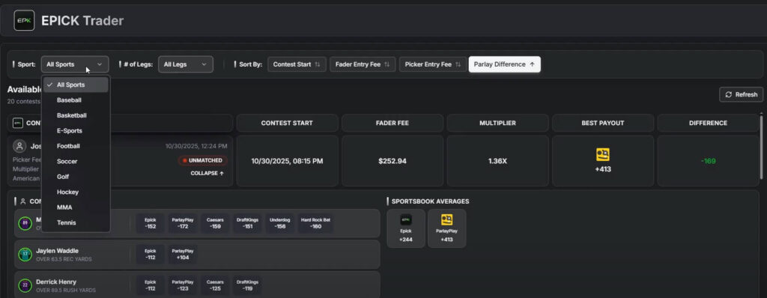Open the # of Legs dropdown
This screenshot has height=298, width=767.
(x=186, y=64)
